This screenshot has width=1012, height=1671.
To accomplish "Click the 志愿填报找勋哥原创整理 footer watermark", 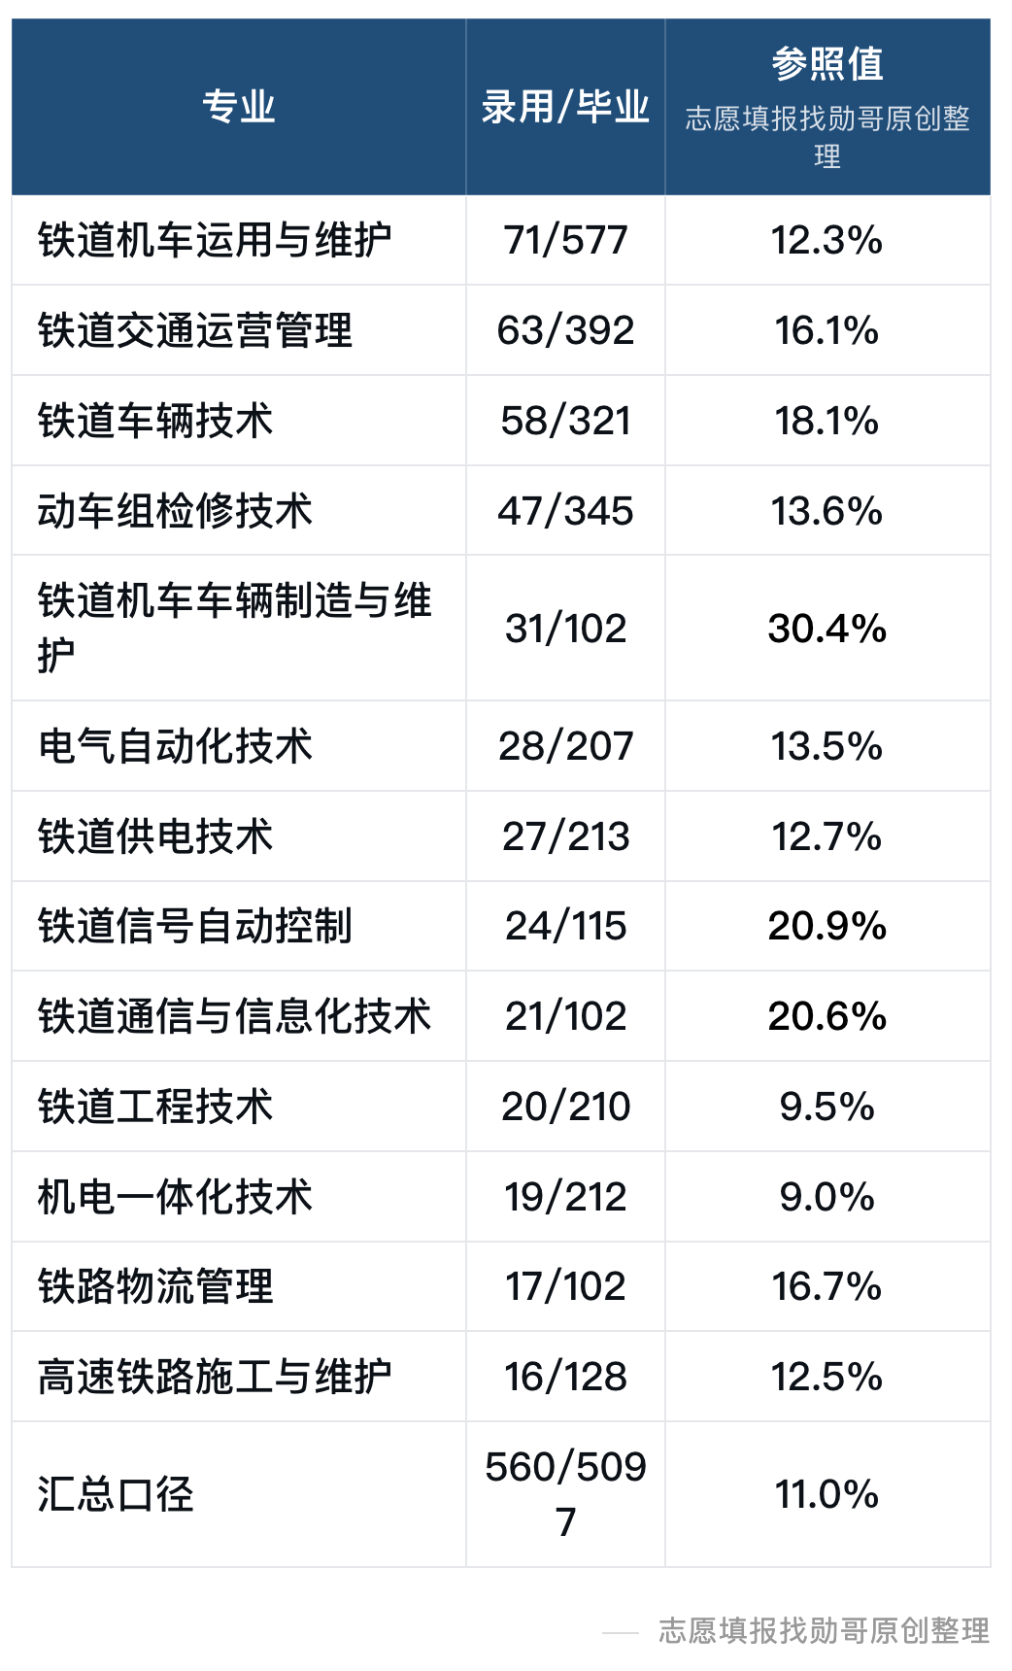I will coord(824,1631).
